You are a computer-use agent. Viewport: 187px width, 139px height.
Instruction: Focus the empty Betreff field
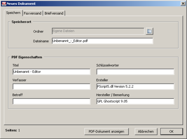[51, 101]
